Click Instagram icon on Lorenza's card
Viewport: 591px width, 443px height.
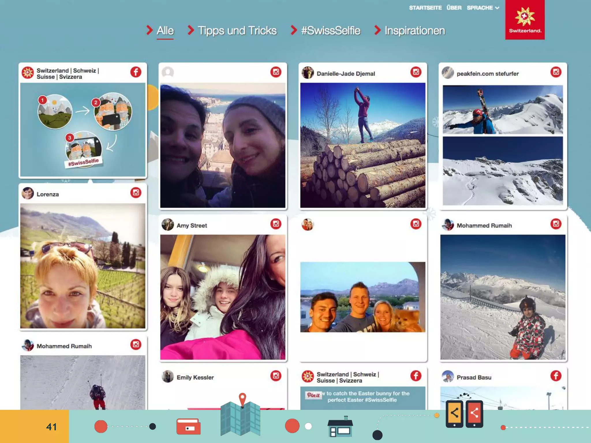(x=136, y=192)
